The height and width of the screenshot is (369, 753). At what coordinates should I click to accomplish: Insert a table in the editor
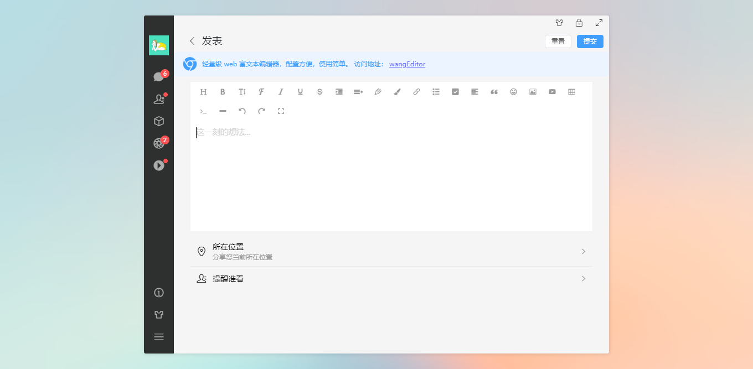pos(571,92)
